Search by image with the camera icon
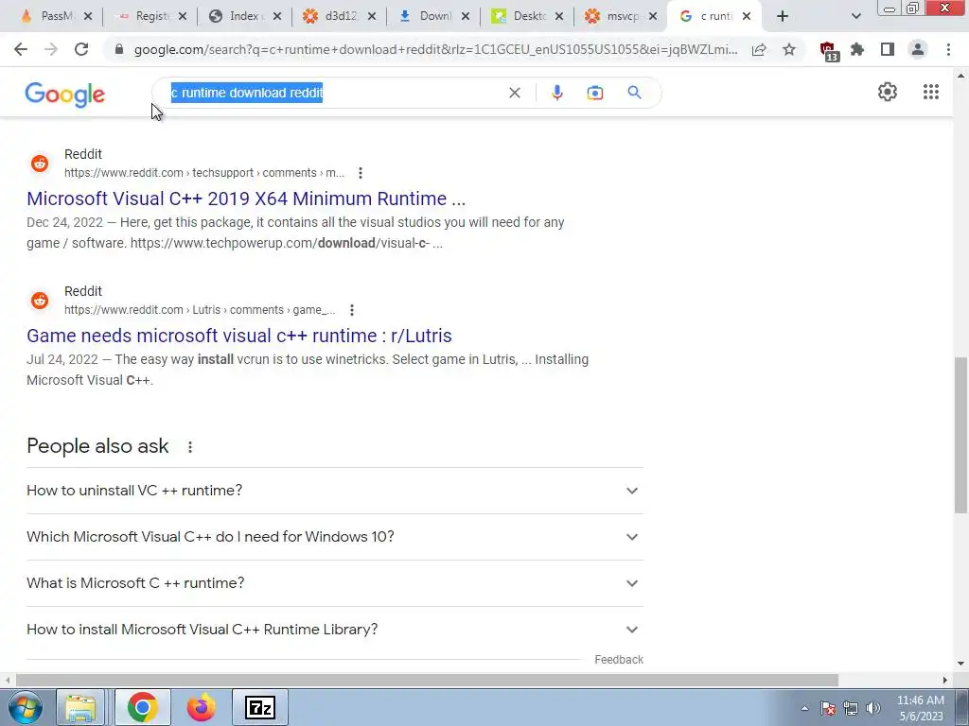Viewport: 969px width, 726px height. tap(594, 93)
